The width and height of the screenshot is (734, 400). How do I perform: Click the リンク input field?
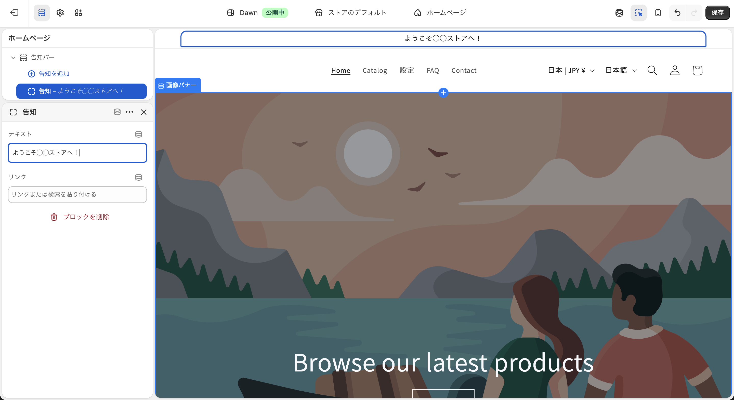[77, 195]
